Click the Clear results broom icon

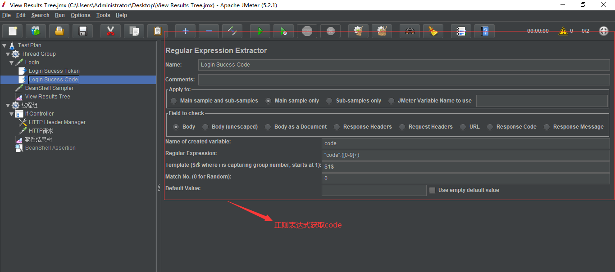[x=358, y=31]
